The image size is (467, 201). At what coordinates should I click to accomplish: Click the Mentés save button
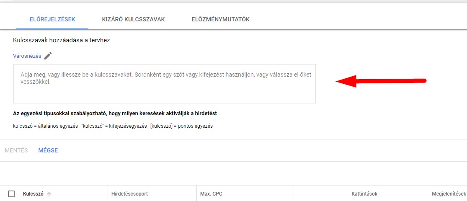pos(16,150)
